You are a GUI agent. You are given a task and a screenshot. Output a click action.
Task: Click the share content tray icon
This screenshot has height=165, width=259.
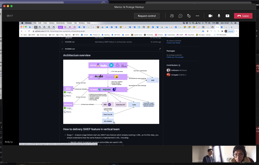227,16
